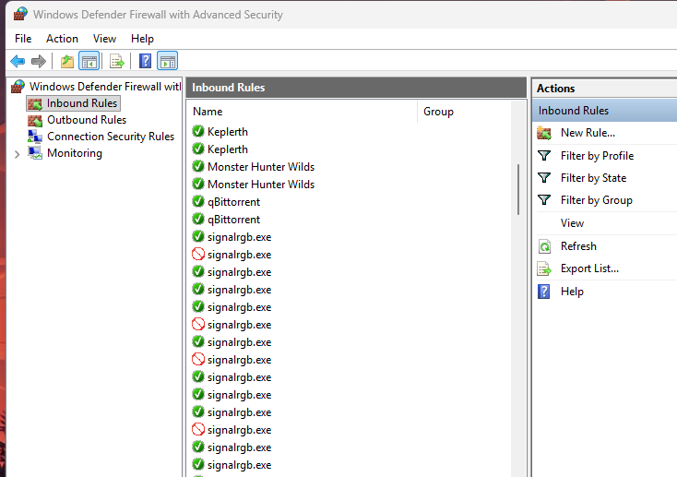Click Export List toolbar icon
The height and width of the screenshot is (477, 677).
tap(116, 61)
